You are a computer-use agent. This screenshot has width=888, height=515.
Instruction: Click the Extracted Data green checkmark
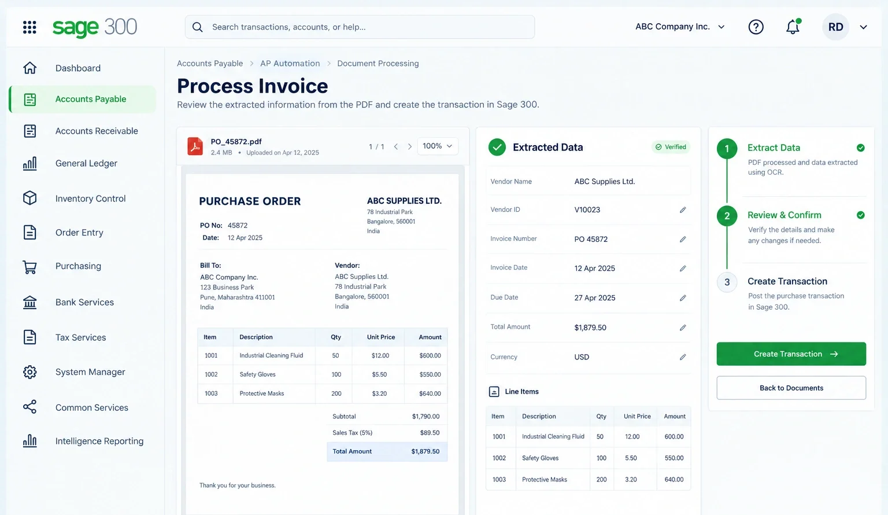tap(497, 148)
